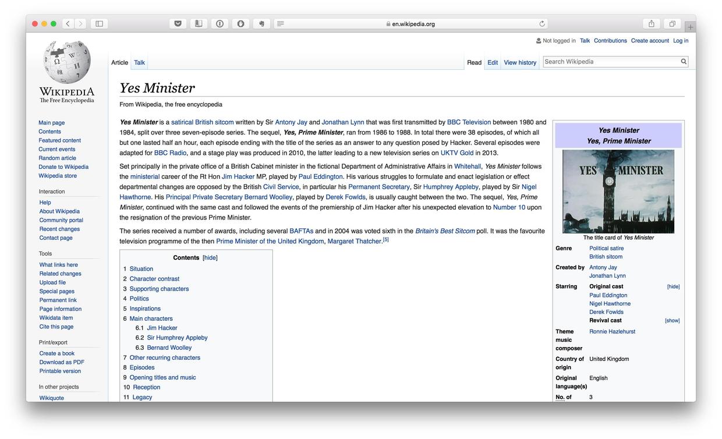The width and height of the screenshot is (722, 439).
Task: Show all tabs overview button
Action: coord(673,24)
